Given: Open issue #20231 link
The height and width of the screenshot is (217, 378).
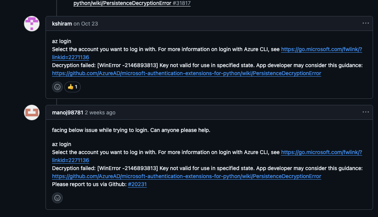Looking at the screenshot, I should (x=137, y=184).
